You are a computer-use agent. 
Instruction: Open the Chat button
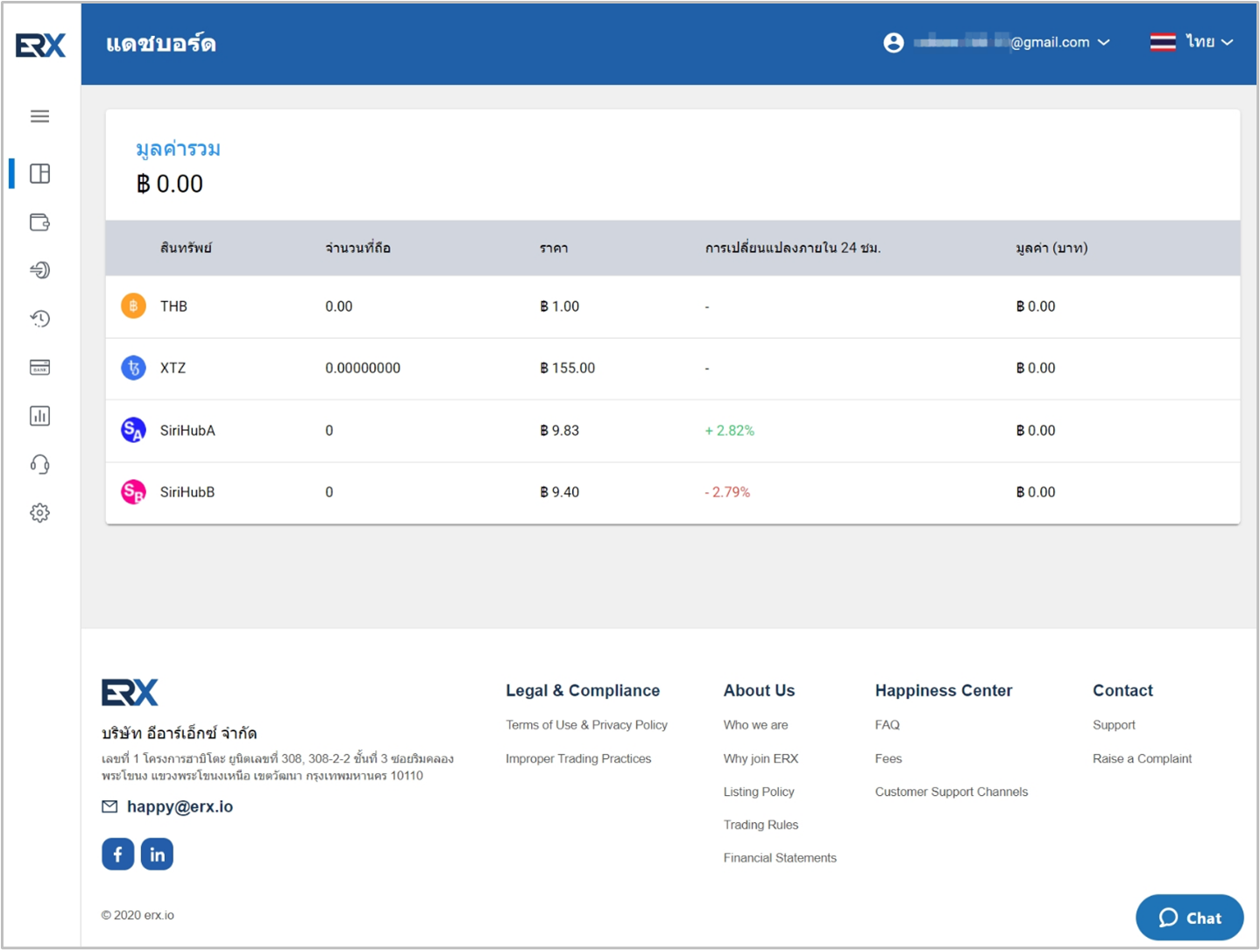[x=1190, y=918]
